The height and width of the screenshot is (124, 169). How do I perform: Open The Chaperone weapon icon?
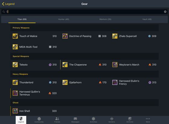(65, 65)
